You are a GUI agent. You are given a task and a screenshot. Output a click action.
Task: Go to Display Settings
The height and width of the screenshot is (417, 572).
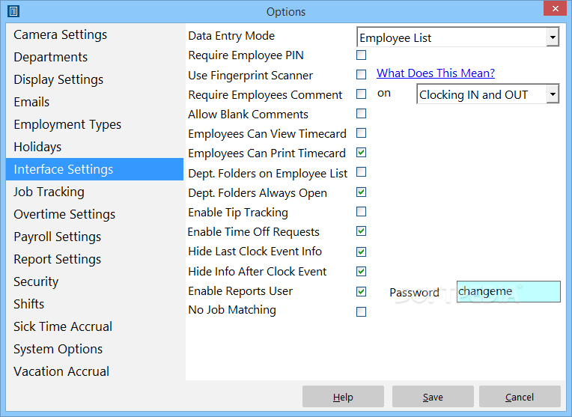click(x=94, y=79)
